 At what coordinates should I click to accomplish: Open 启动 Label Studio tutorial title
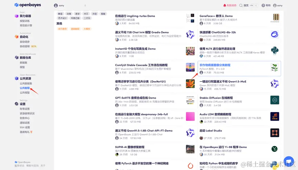point(210,131)
